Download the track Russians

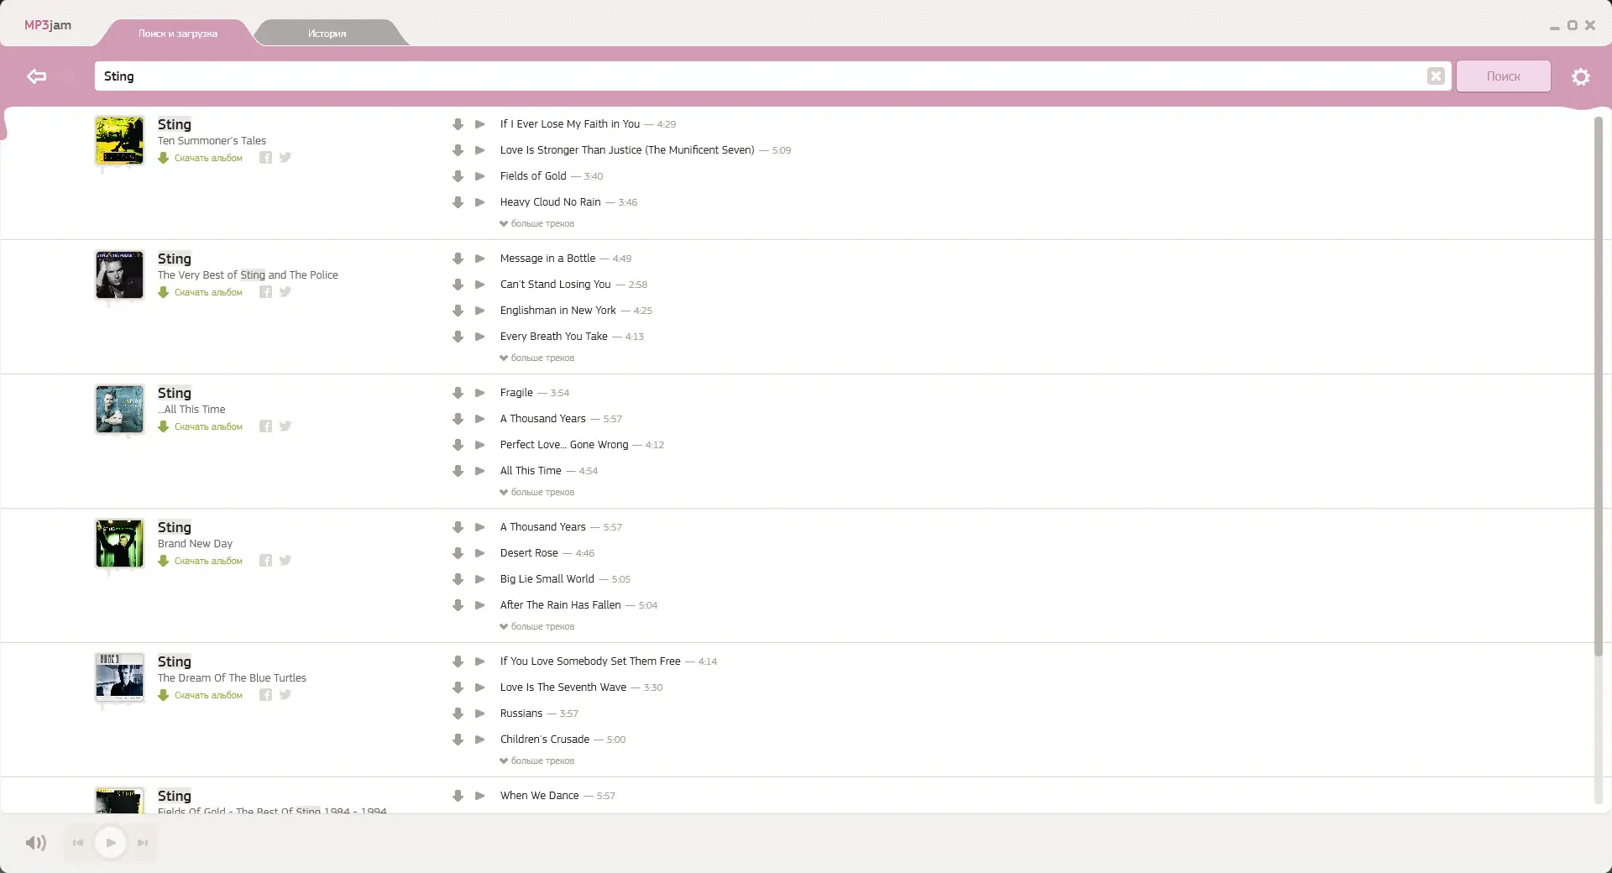pos(458,714)
